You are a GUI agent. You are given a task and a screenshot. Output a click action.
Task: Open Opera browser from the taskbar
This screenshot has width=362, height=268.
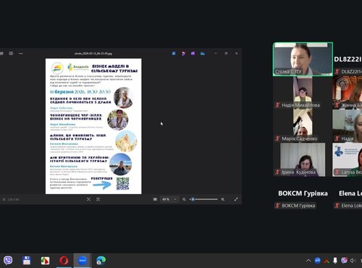64,261
